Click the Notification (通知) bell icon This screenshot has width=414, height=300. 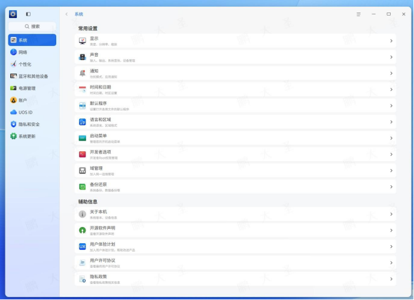pos(83,74)
